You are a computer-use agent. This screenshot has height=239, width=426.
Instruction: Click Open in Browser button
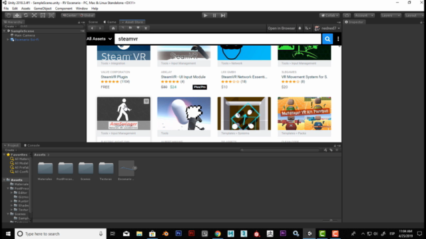(281, 28)
